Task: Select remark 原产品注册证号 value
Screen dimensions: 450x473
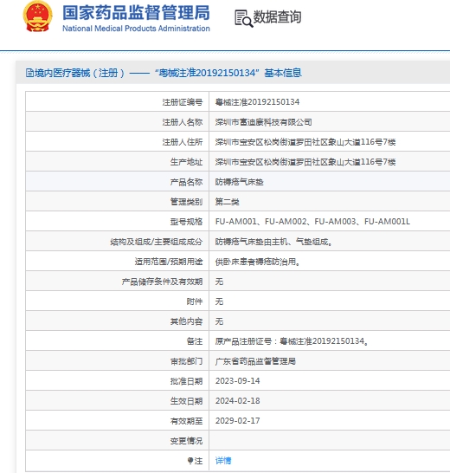Action: tap(292, 341)
